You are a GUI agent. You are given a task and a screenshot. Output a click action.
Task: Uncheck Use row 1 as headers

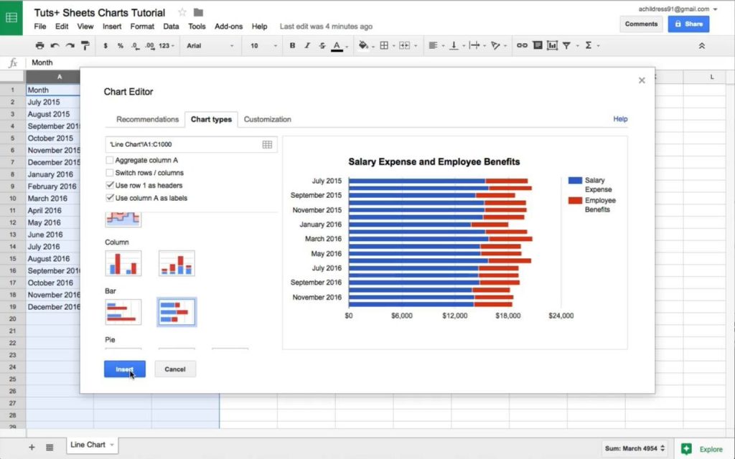[x=110, y=185]
